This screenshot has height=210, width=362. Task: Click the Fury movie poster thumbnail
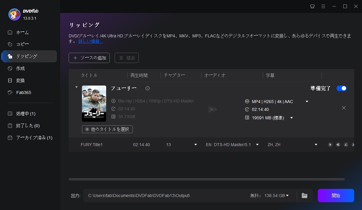click(x=94, y=104)
